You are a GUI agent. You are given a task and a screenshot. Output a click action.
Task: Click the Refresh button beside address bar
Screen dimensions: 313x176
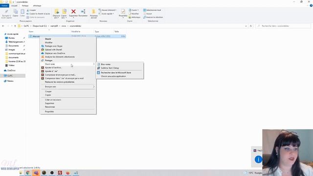251,26
